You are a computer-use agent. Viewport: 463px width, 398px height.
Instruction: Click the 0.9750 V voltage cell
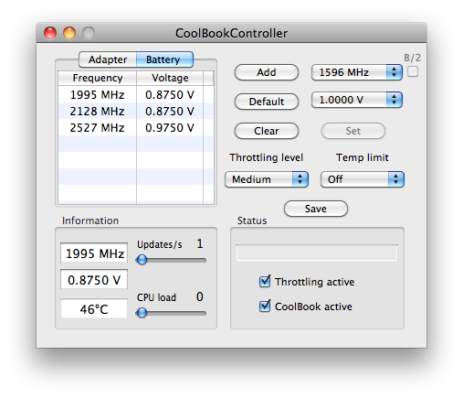170,127
